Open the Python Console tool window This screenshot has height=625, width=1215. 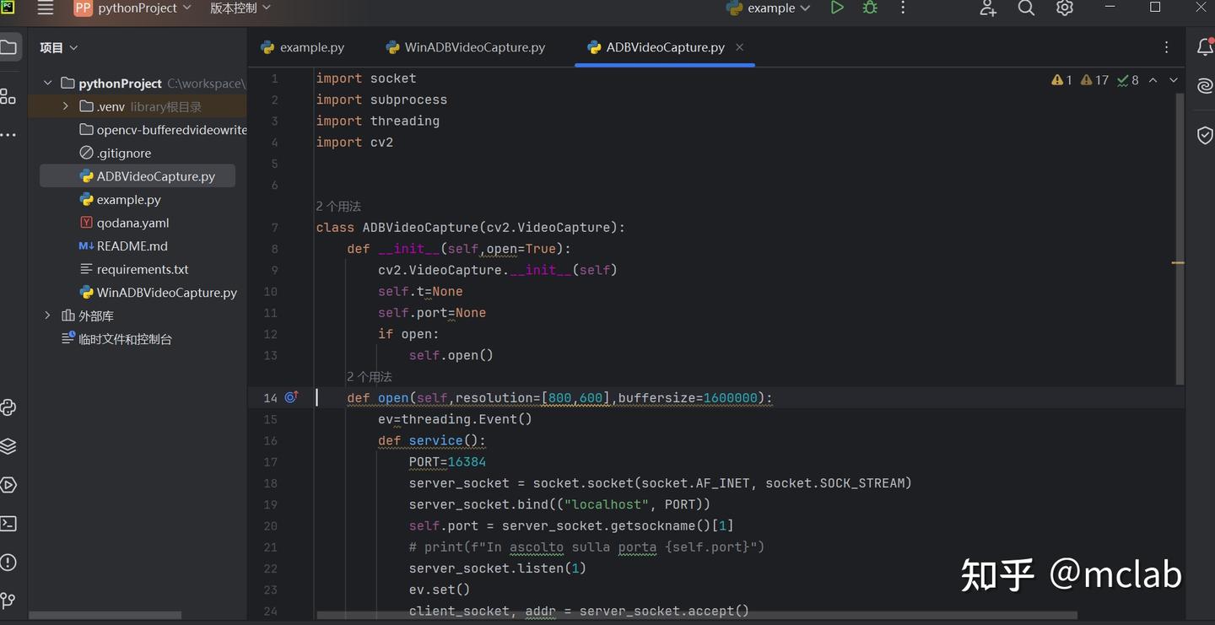click(x=8, y=407)
